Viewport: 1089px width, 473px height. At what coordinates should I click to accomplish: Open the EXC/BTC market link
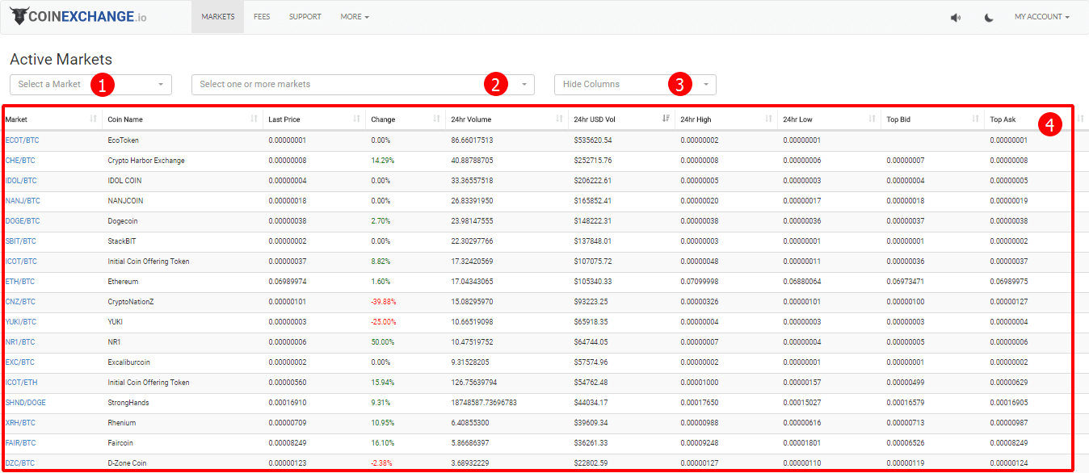[20, 362]
